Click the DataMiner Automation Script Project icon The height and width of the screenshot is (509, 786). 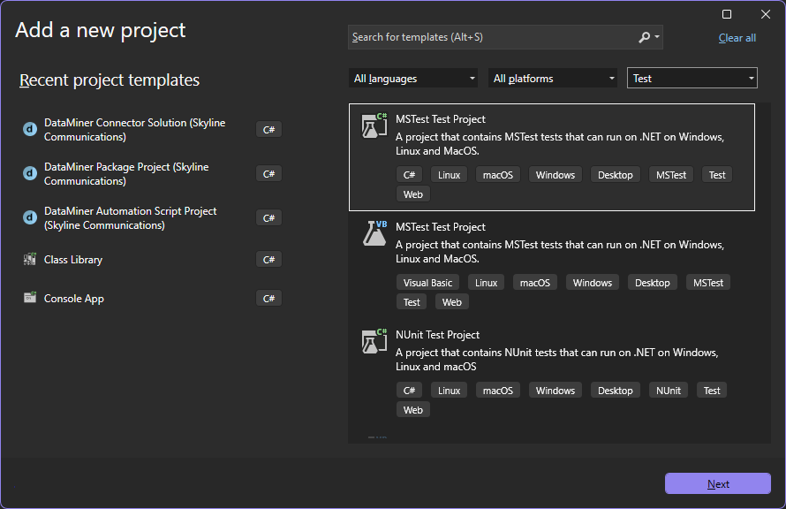click(x=30, y=217)
